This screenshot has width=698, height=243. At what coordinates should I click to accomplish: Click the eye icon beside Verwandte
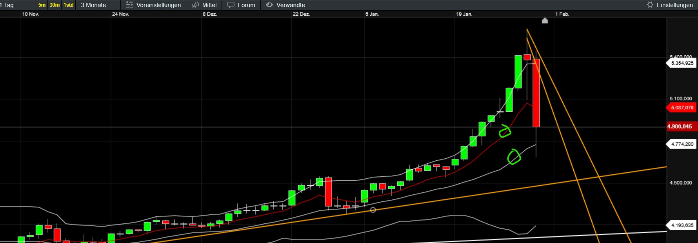tap(269, 5)
